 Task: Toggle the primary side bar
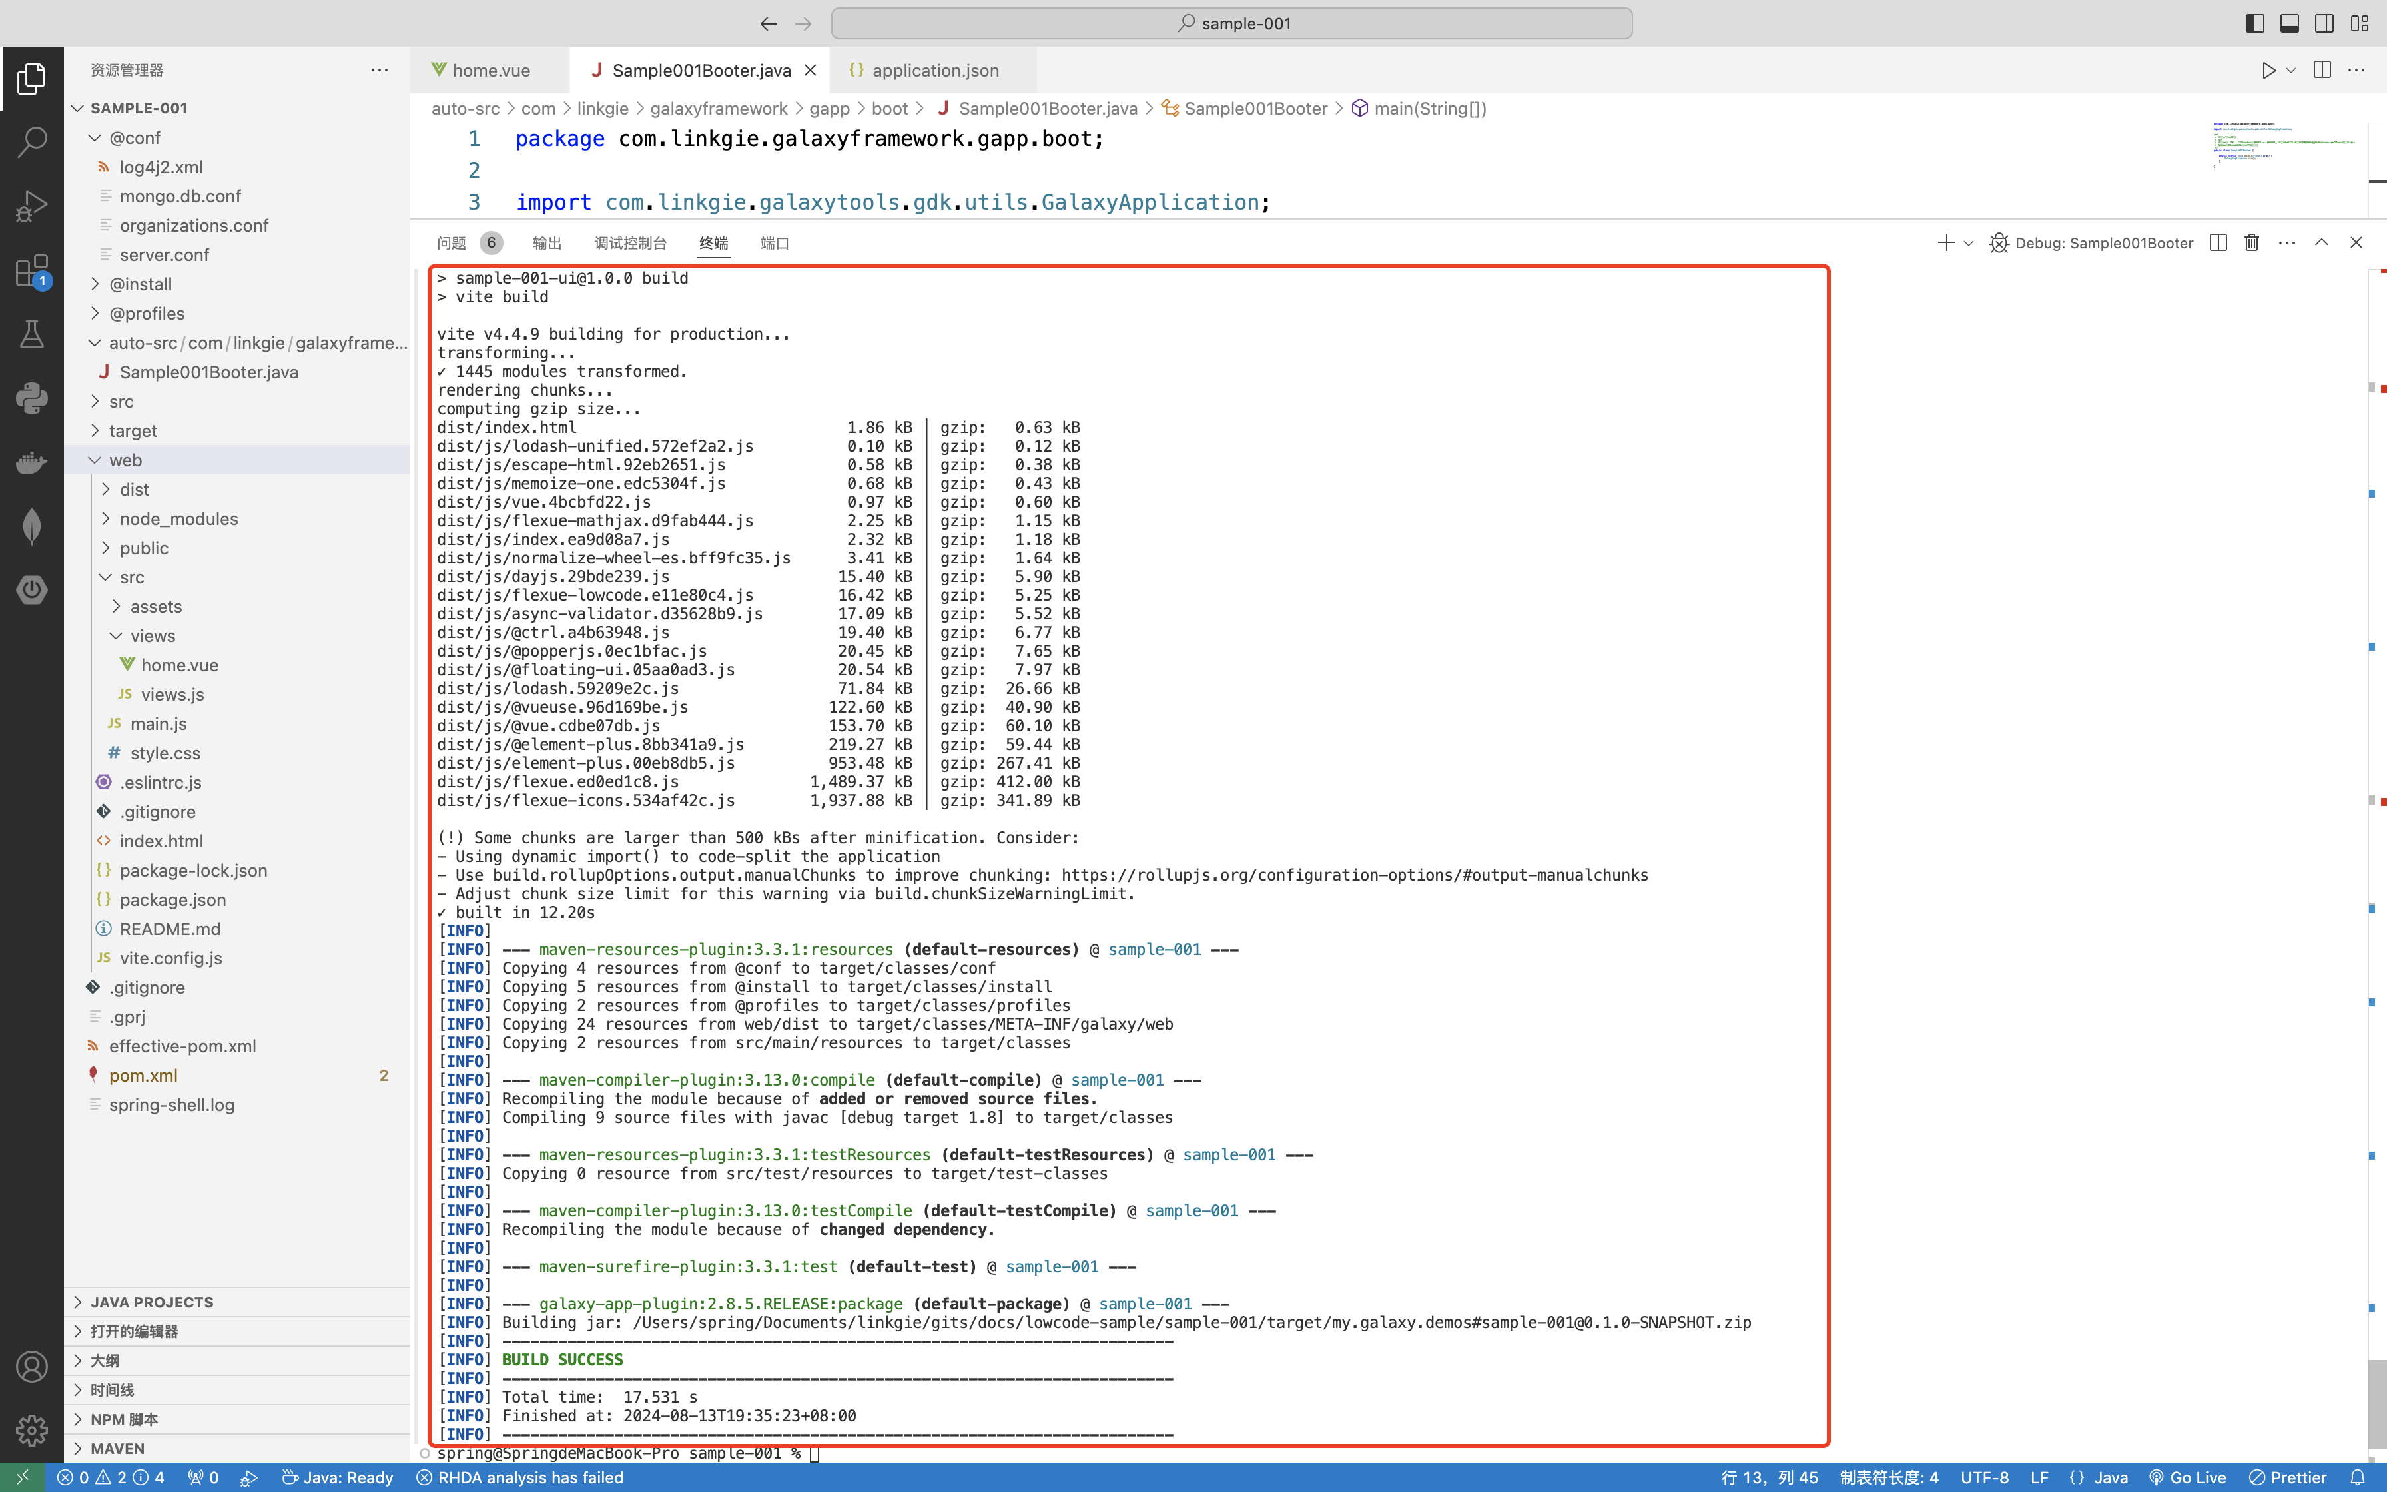tap(2255, 24)
